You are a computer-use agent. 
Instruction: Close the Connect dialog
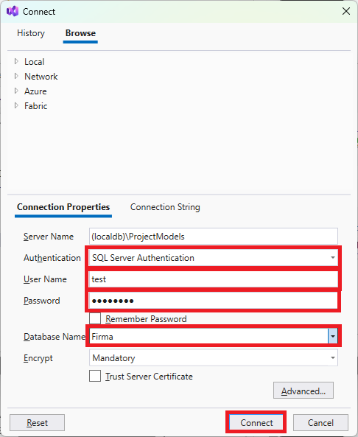[x=346, y=12]
